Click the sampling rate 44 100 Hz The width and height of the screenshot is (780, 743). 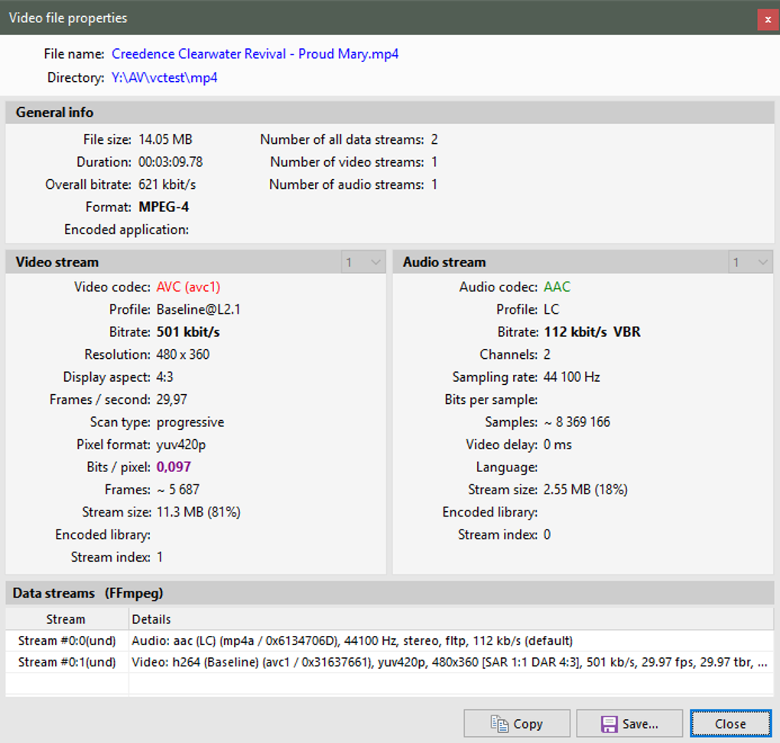click(x=571, y=376)
